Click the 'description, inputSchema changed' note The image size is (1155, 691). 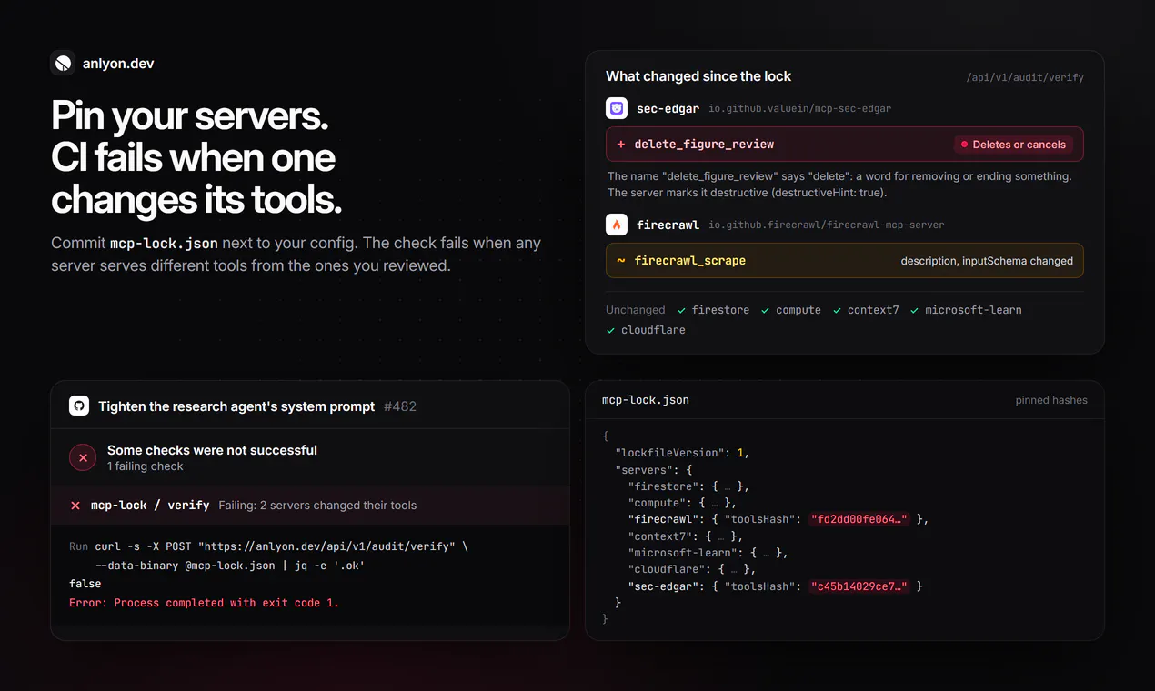(x=987, y=261)
